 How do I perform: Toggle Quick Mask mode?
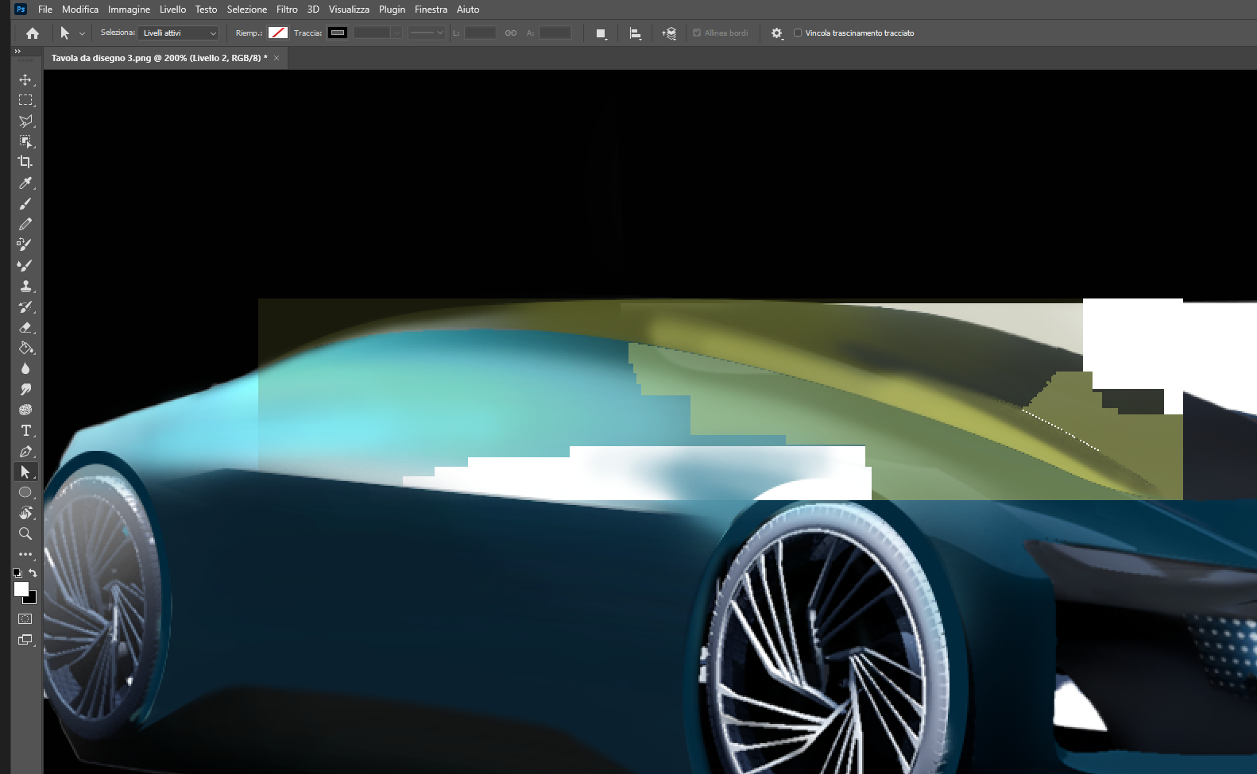coord(25,618)
